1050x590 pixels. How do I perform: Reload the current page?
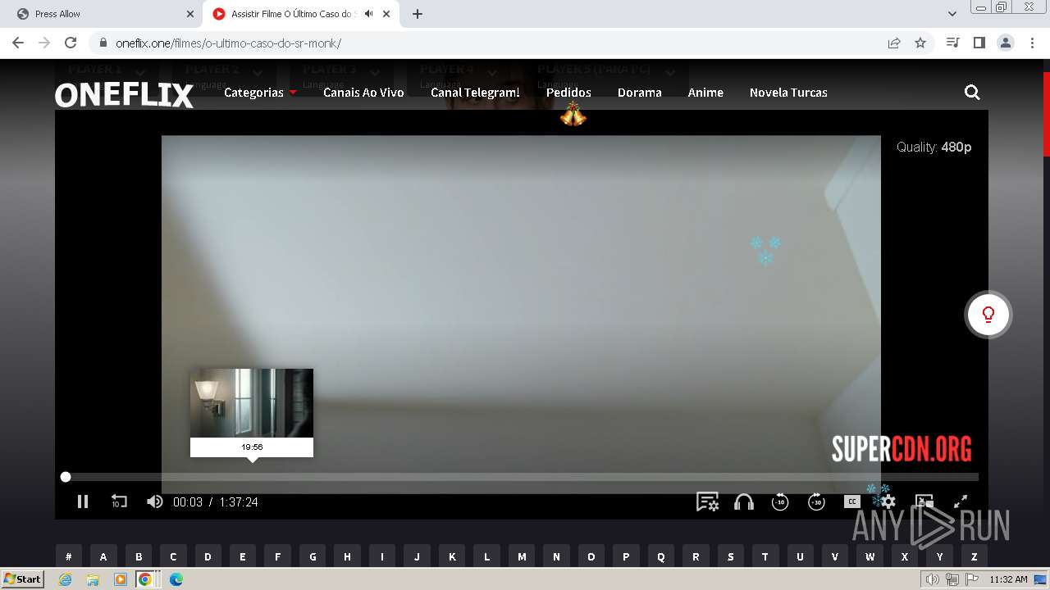coord(71,43)
